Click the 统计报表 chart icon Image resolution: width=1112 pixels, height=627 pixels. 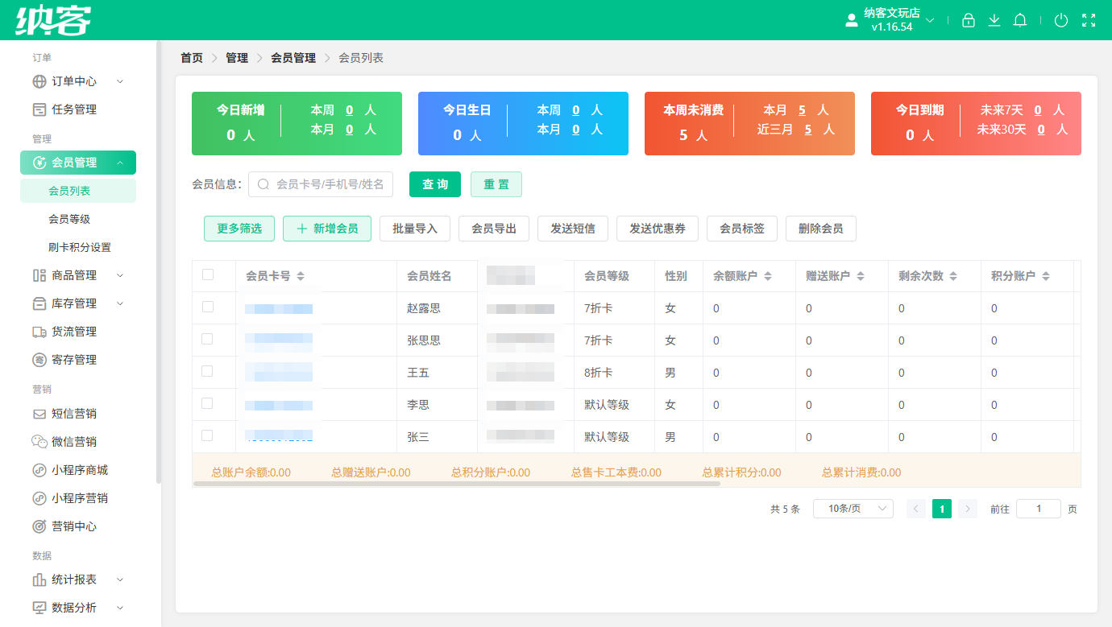(39, 580)
